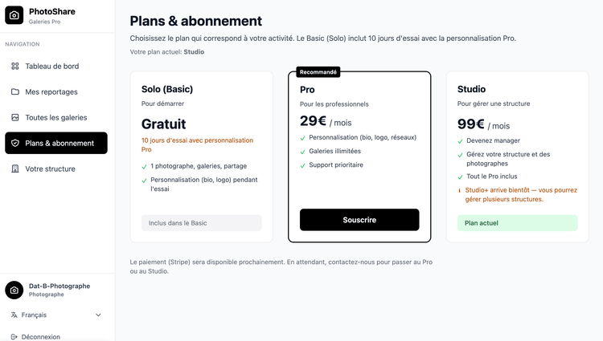The image size is (603, 341).
Task: Click the Plans & abonnement shield icon
Action: [x=15, y=143]
